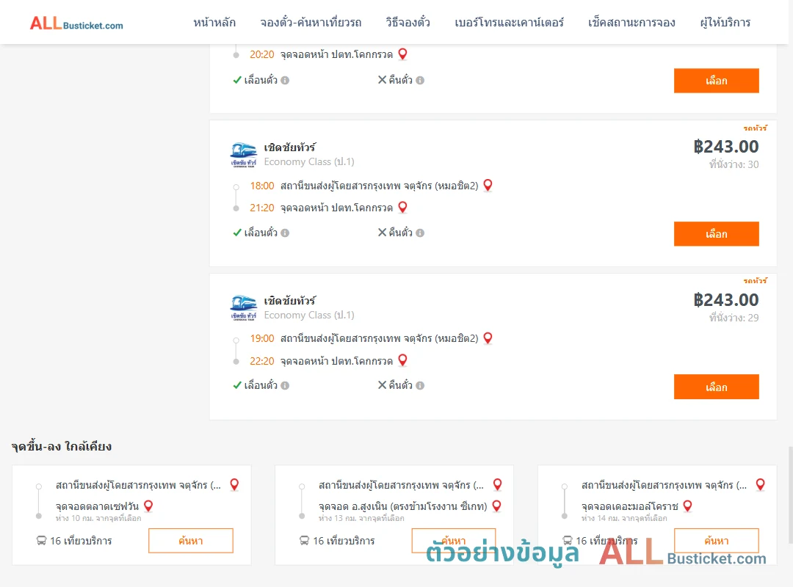793x587 pixels.
Task: Open map pin for 19:00 หมอชิต2 station
Action: pos(488,338)
